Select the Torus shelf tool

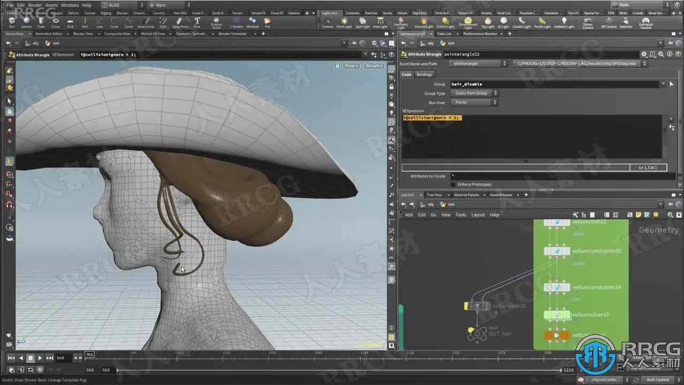coord(56,22)
